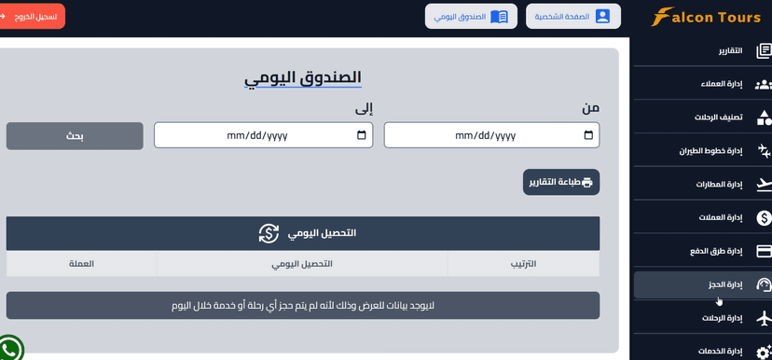Image resolution: width=772 pixels, height=360 pixels.
Task: Open الصفحة الشخصية profile page button
Action: [x=573, y=17]
